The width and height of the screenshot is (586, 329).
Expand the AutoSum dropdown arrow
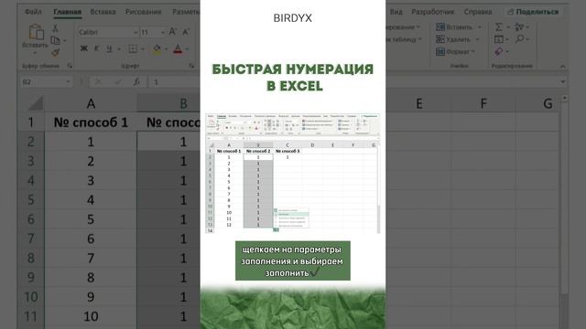coord(507,27)
